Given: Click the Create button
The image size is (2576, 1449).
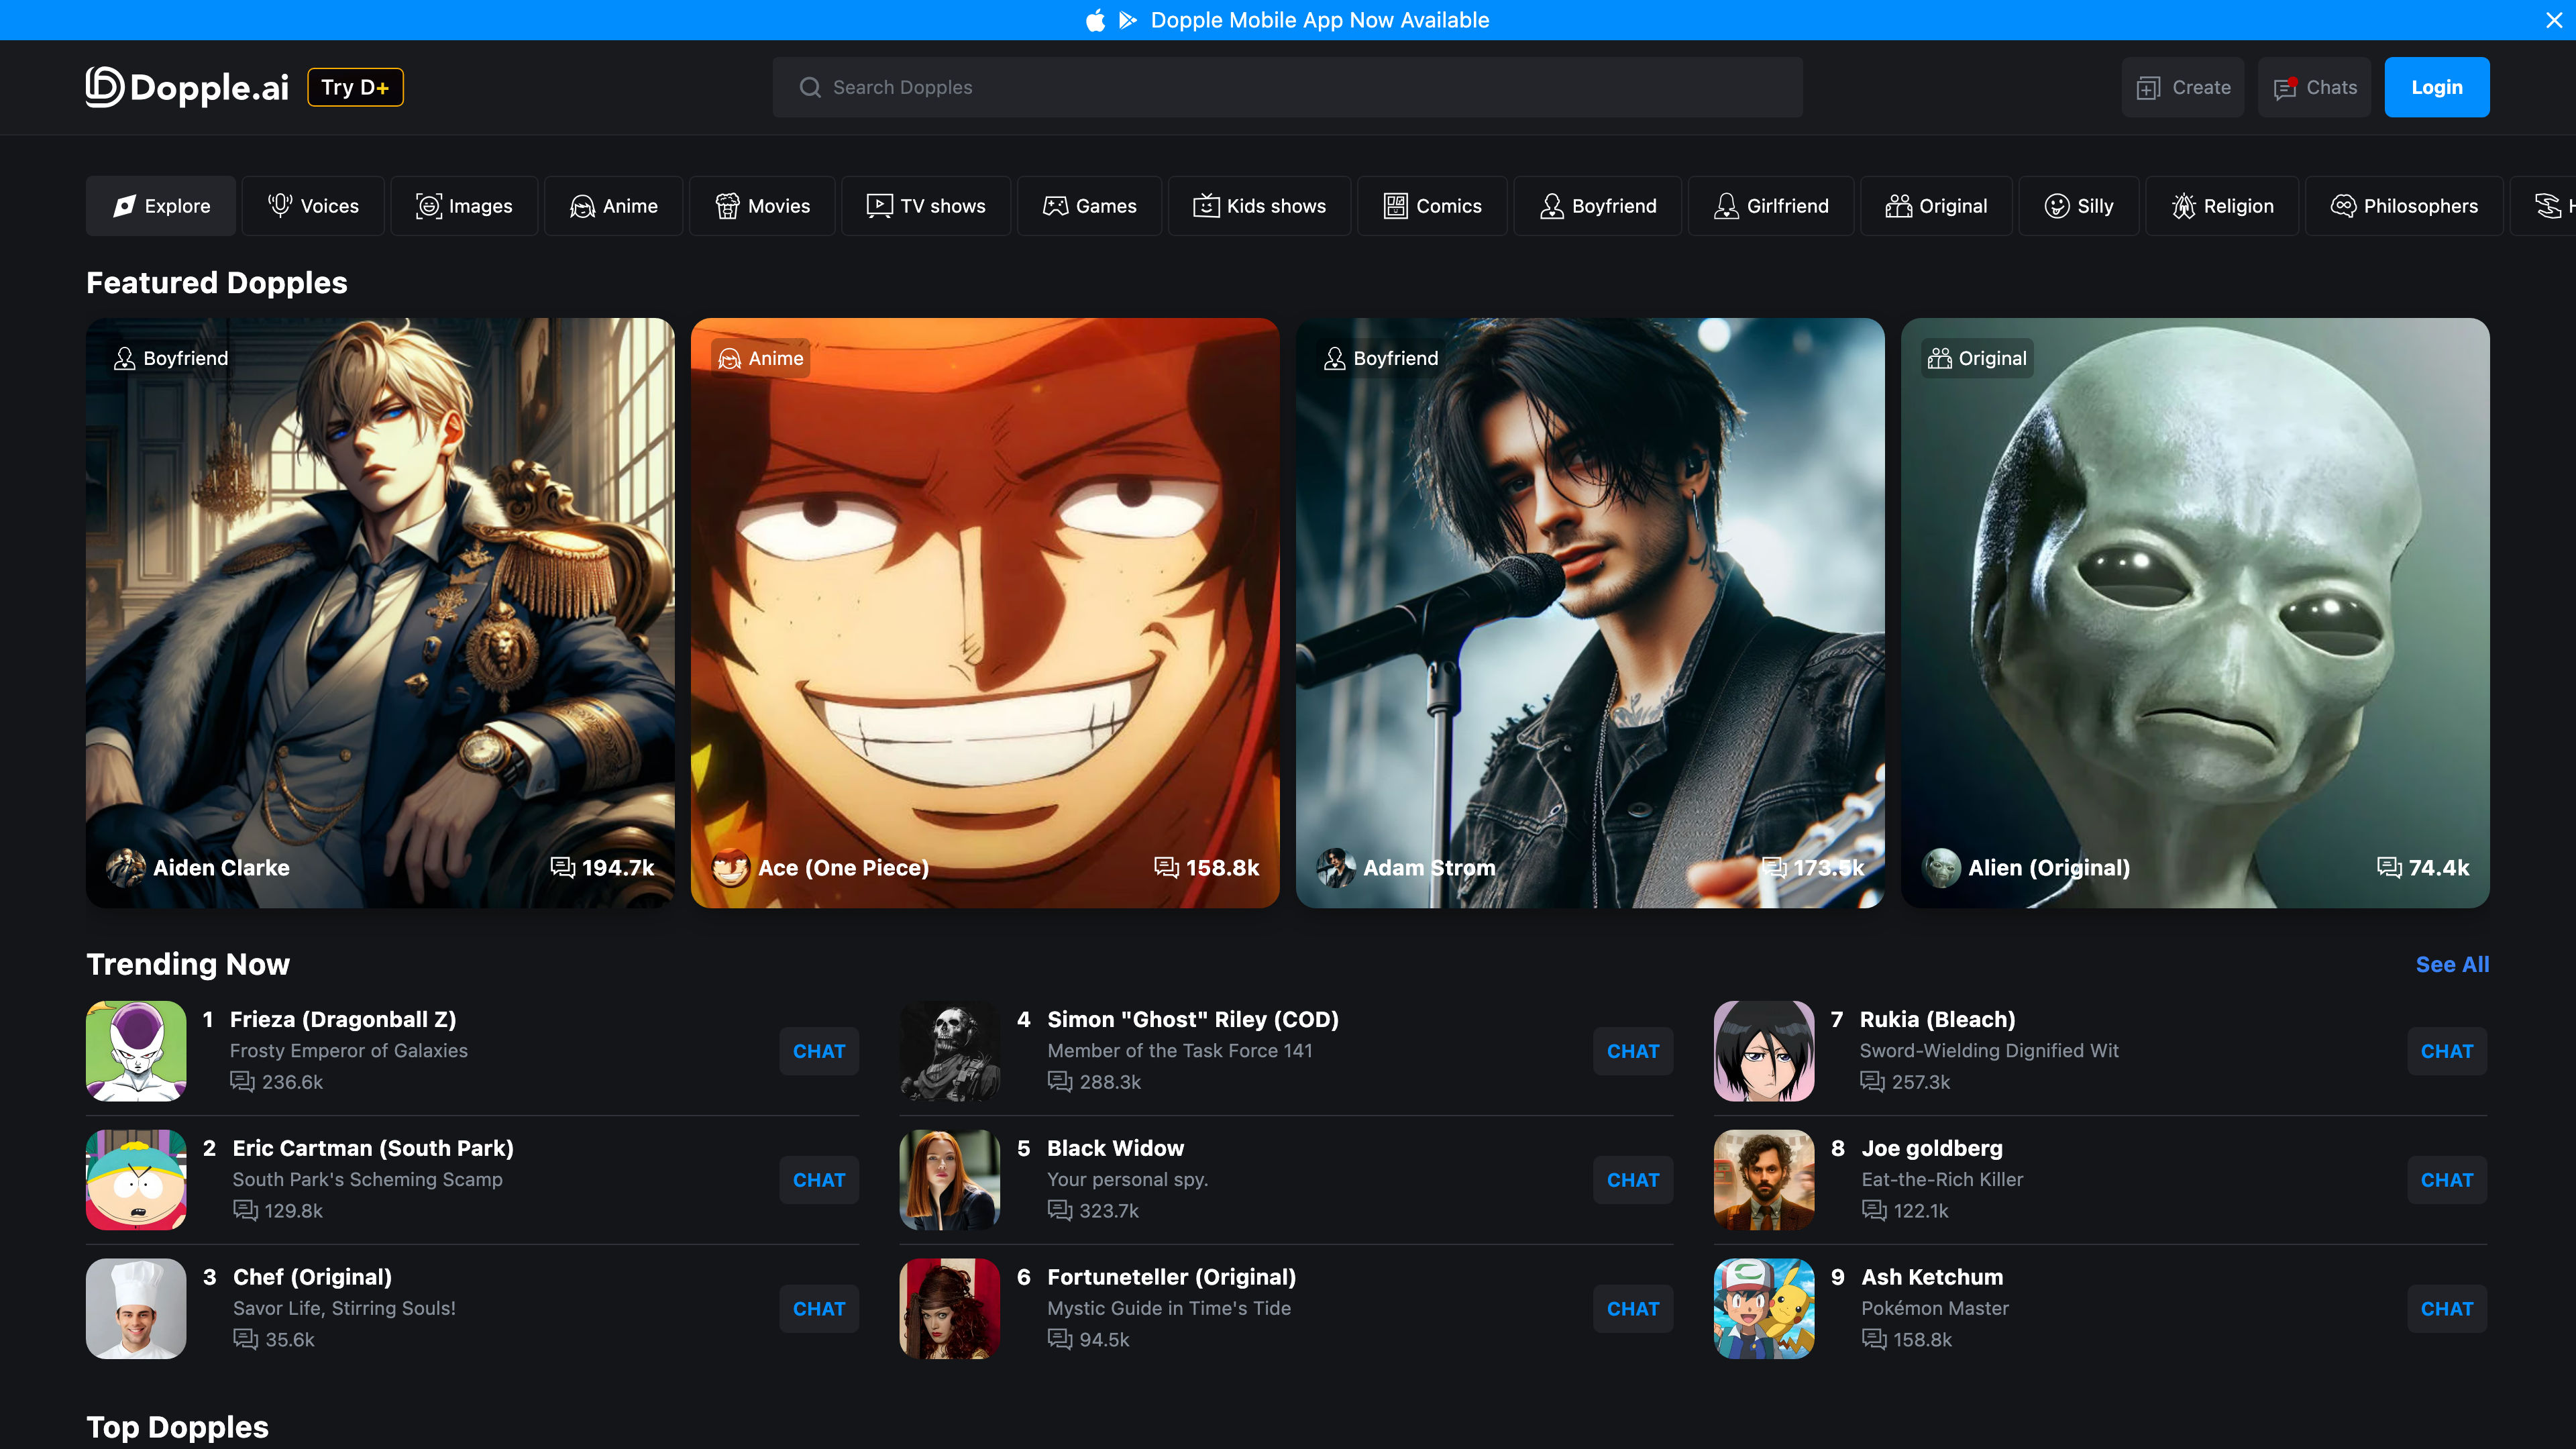Looking at the screenshot, I should (x=2183, y=87).
